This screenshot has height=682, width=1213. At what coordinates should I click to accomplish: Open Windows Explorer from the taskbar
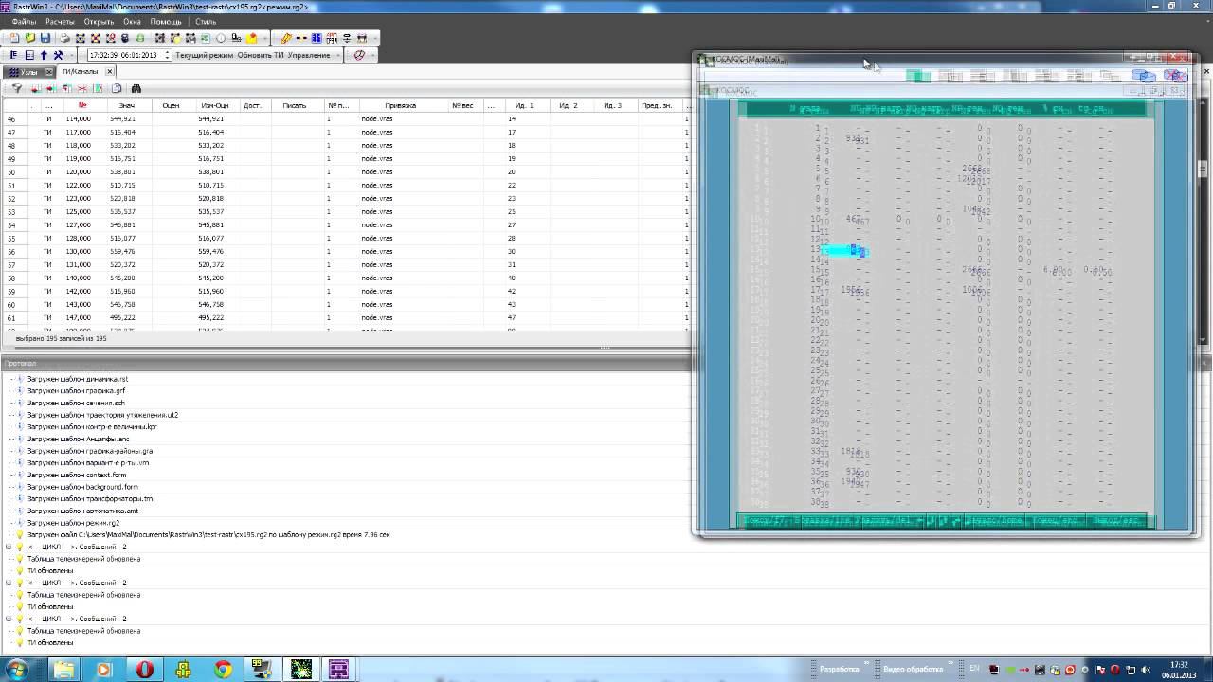point(63,669)
